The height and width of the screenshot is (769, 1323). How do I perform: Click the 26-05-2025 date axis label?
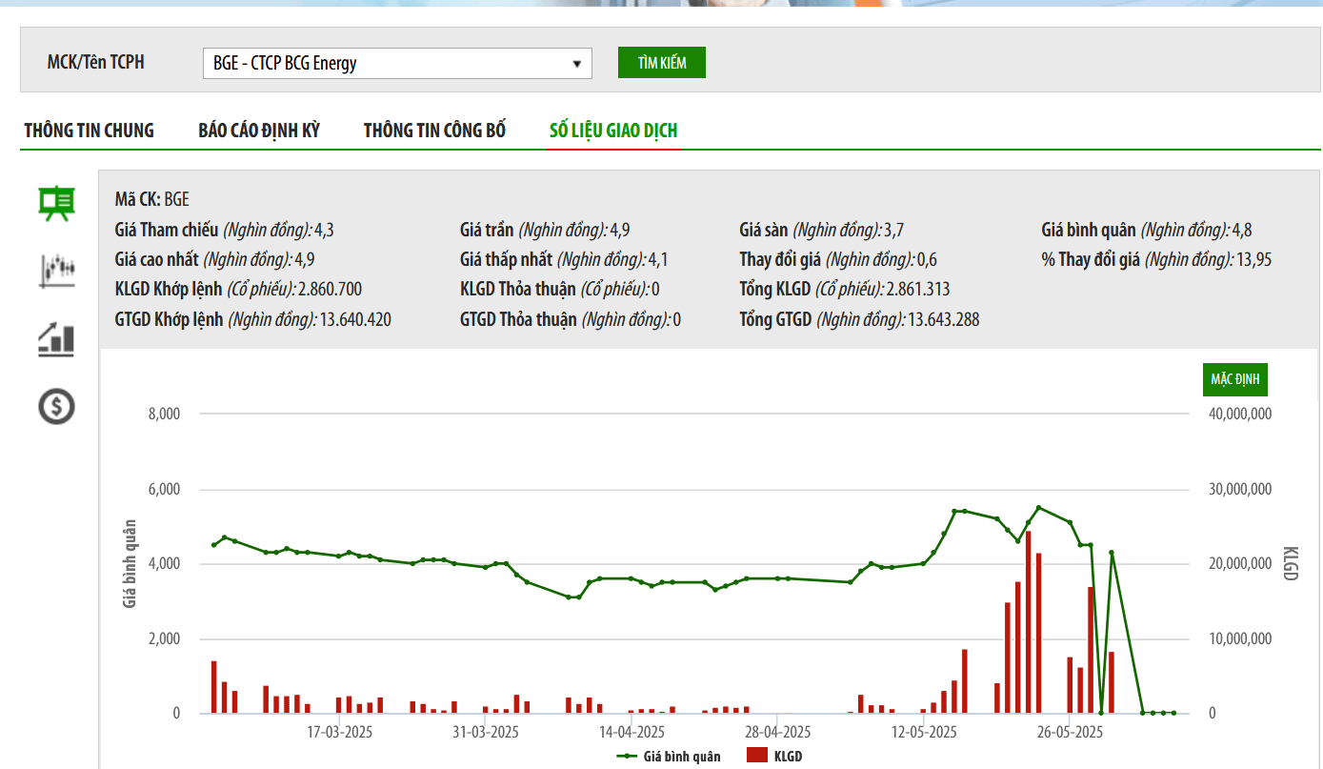pos(1070,732)
